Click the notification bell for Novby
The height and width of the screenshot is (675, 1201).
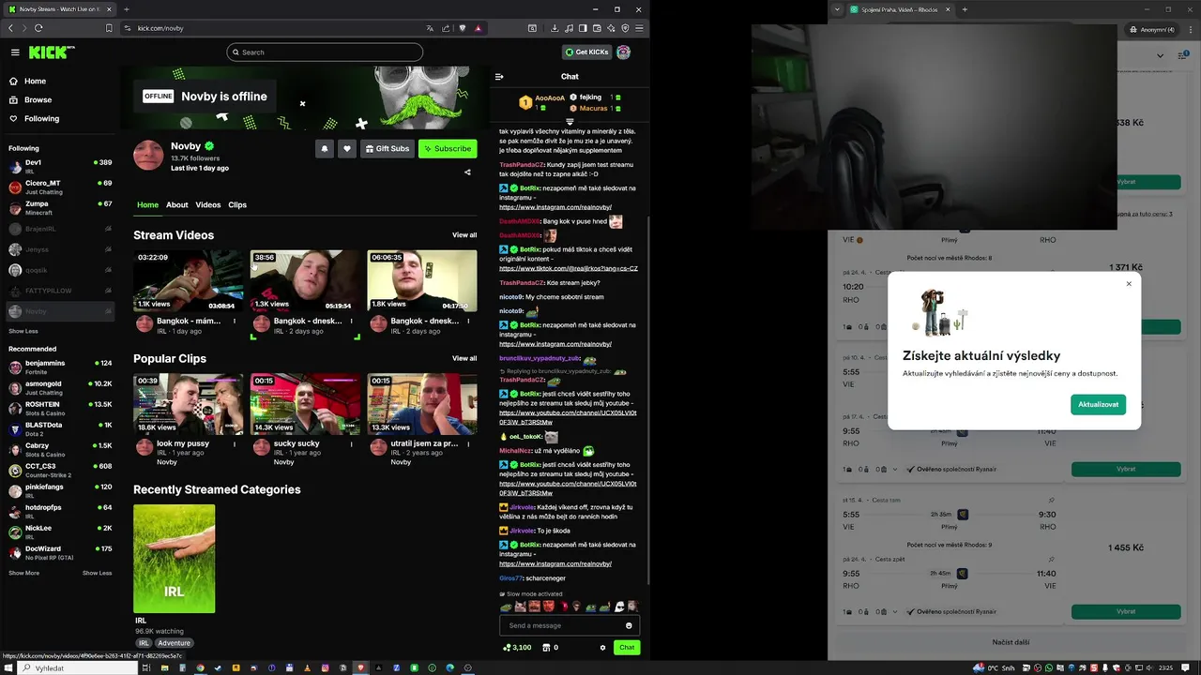pyautogui.click(x=325, y=148)
